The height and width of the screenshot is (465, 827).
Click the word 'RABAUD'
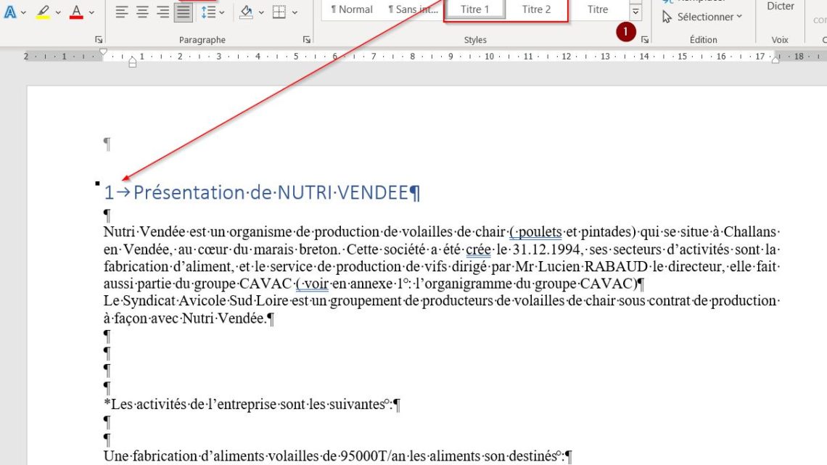(615, 266)
